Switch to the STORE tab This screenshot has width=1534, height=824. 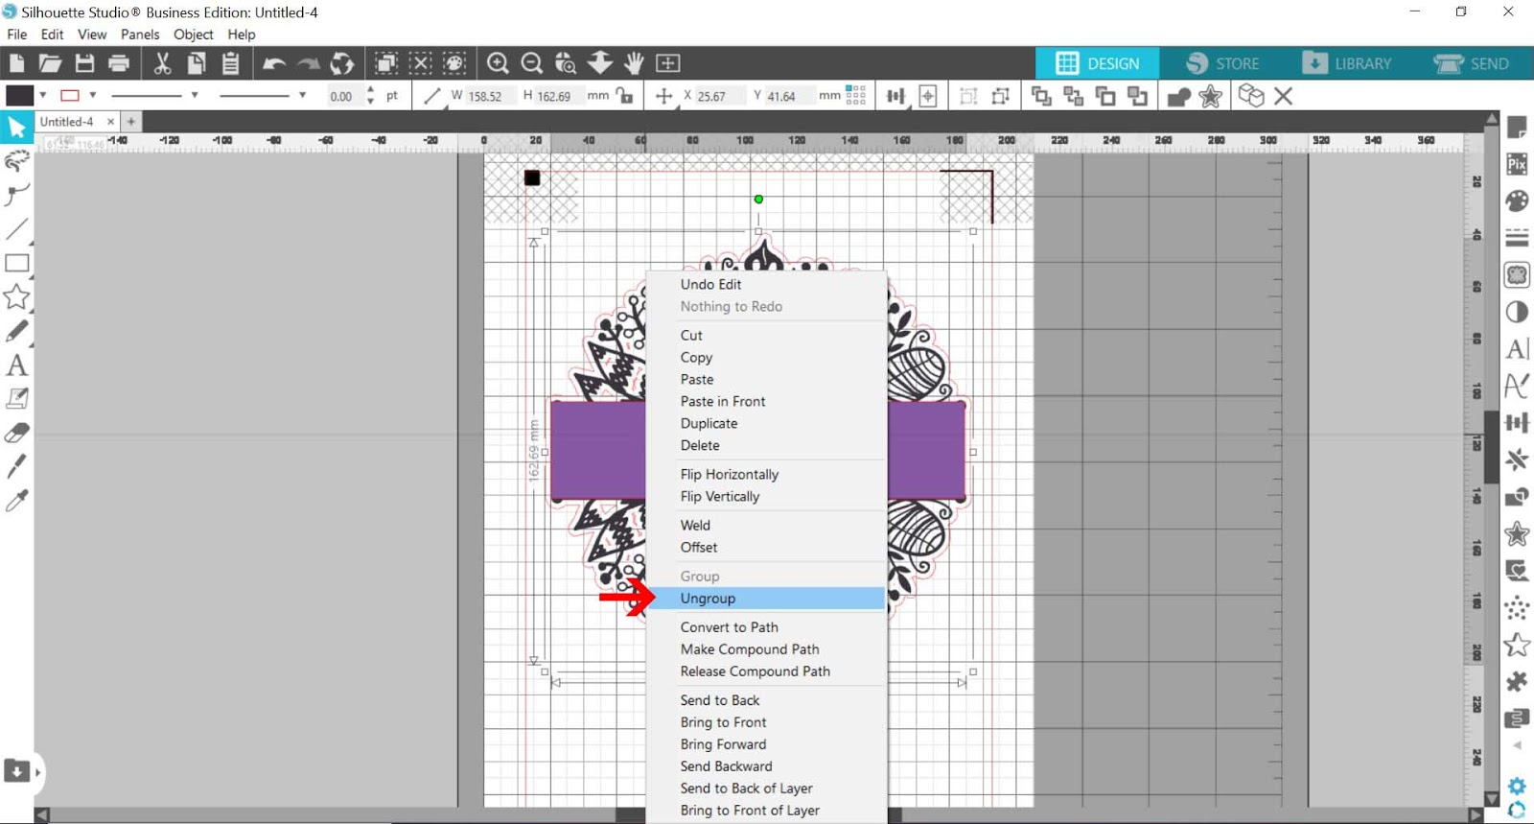pos(1221,63)
